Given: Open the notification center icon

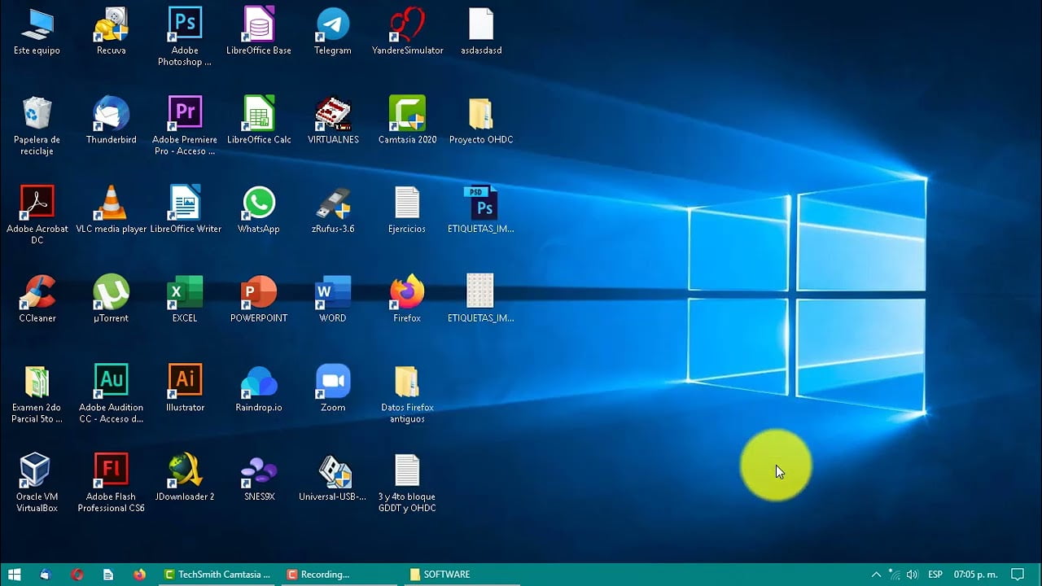Looking at the screenshot, I should 1017,574.
